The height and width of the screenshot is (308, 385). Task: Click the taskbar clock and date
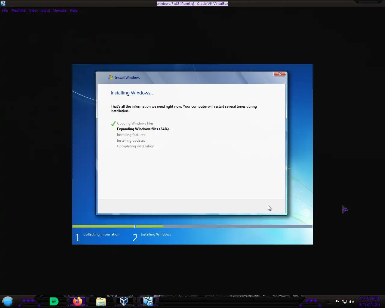369,301
